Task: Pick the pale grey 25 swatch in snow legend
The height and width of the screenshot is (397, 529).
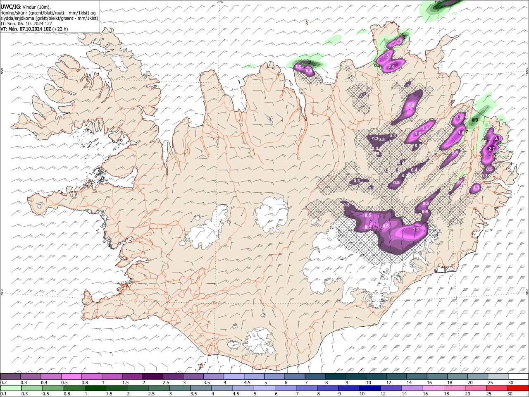Action: pyautogui.click(x=498, y=377)
